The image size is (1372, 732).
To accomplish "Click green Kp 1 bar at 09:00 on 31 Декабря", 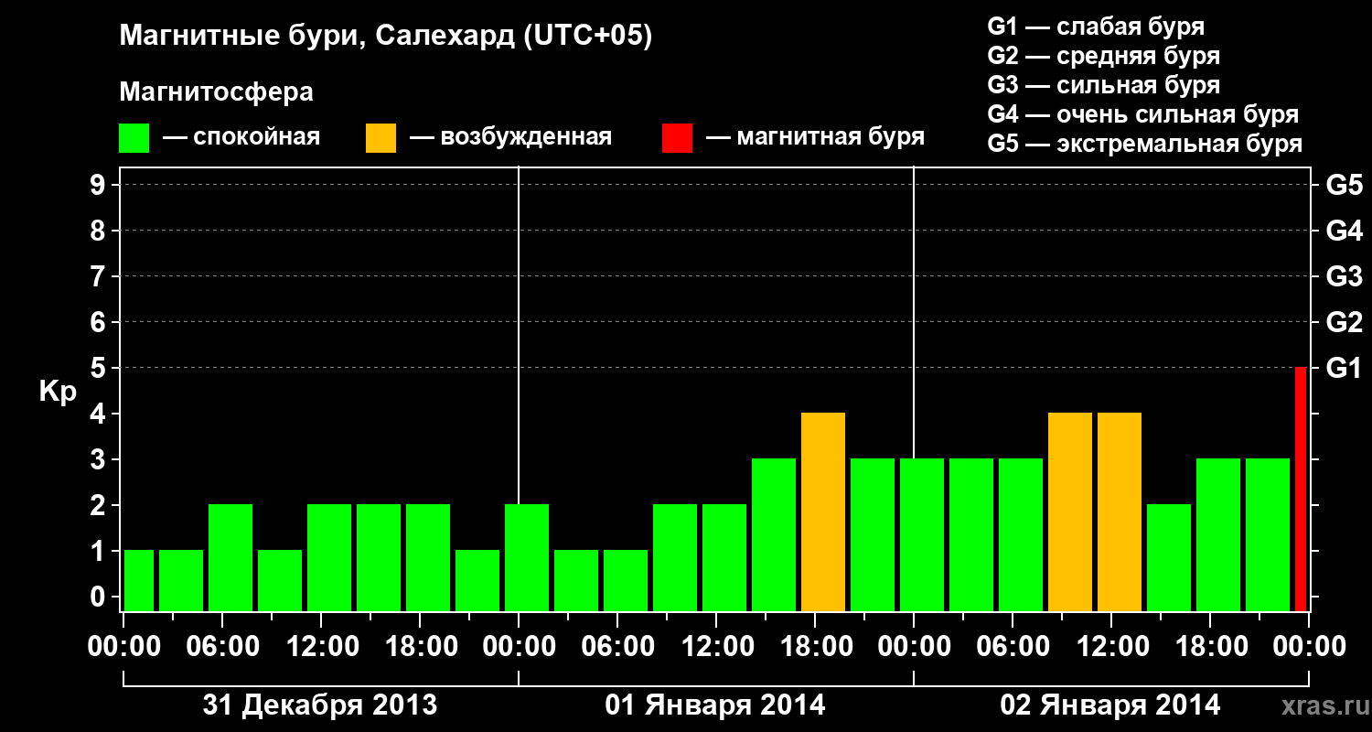I will tap(280, 581).
